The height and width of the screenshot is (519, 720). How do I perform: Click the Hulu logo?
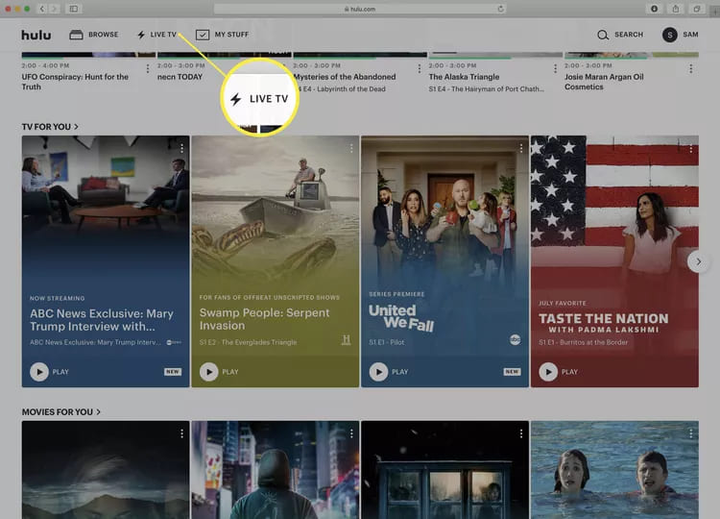point(36,35)
